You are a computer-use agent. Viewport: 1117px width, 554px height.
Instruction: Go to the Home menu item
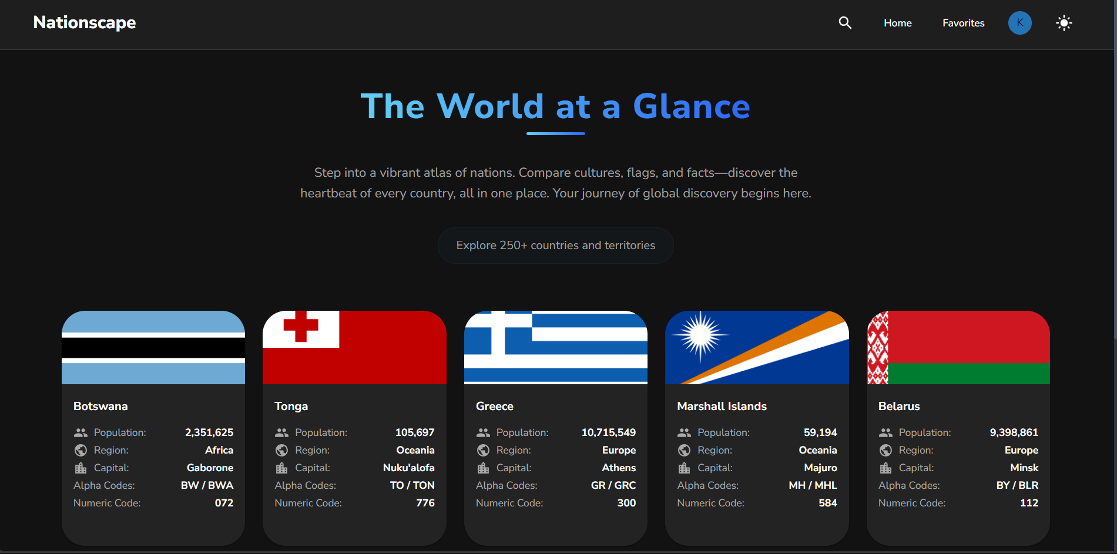coord(897,22)
